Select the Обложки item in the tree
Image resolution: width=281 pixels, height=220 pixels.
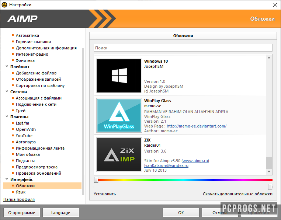42,186
